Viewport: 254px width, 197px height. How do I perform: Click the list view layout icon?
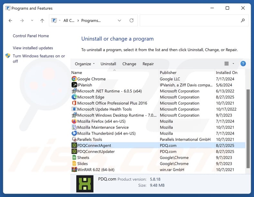(226, 63)
